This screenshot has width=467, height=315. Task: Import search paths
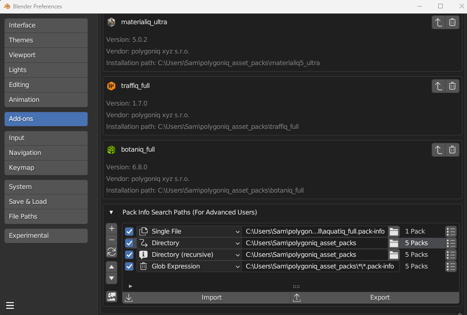tap(206, 297)
